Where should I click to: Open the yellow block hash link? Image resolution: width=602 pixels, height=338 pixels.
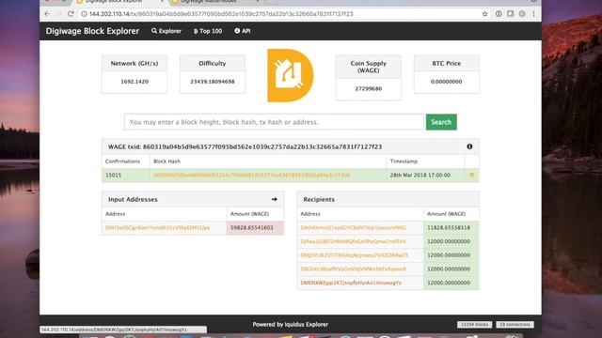251,176
